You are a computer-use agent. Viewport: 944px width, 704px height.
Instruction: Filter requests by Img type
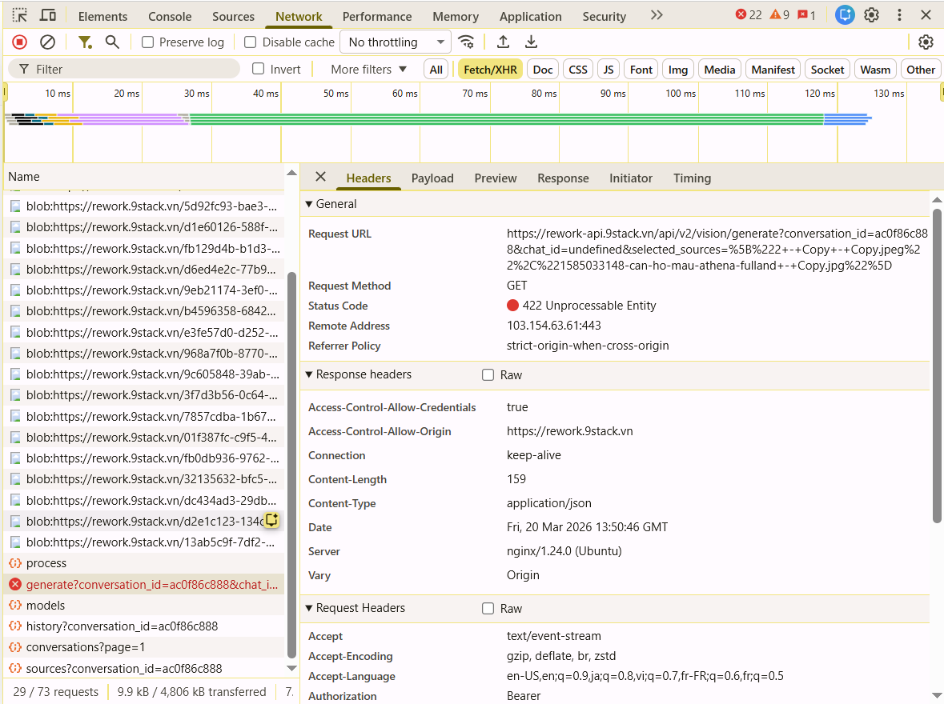point(678,70)
